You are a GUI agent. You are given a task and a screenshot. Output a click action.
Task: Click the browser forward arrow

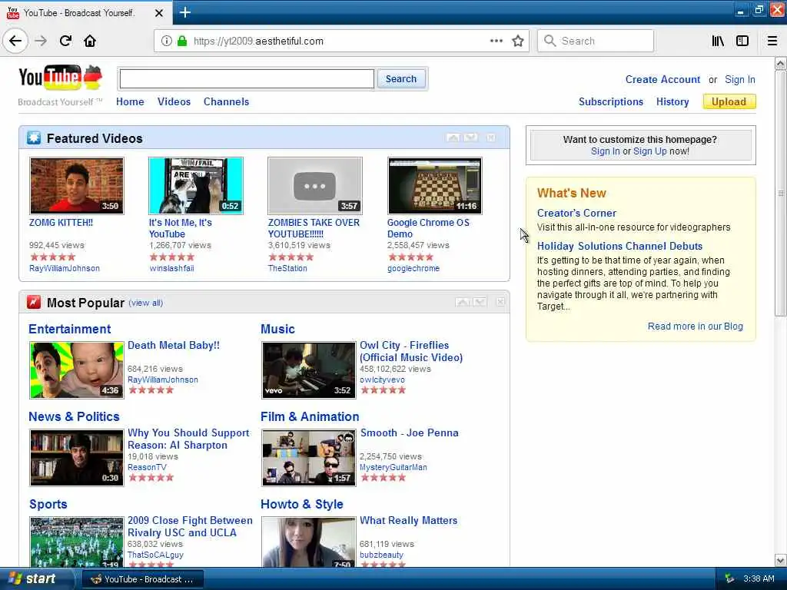[x=41, y=41]
